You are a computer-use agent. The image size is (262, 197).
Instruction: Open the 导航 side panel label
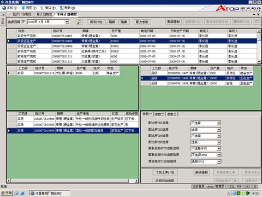coord(3,21)
